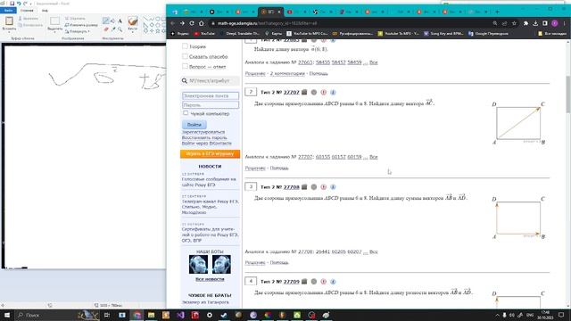Toggle the Вопрос — ответ checkbox
This screenshot has height=321, width=571.
(185, 66)
